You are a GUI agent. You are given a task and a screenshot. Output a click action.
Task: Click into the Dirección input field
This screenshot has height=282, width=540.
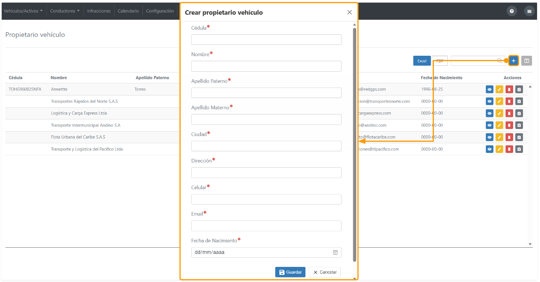(266, 173)
